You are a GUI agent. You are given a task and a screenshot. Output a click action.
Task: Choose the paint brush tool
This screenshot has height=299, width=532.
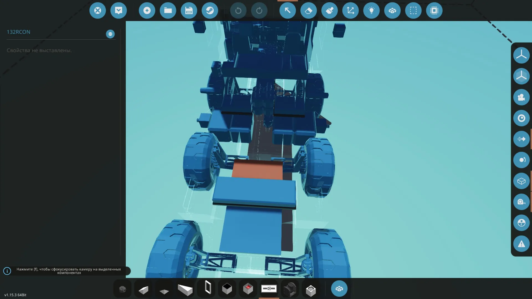[x=329, y=11]
